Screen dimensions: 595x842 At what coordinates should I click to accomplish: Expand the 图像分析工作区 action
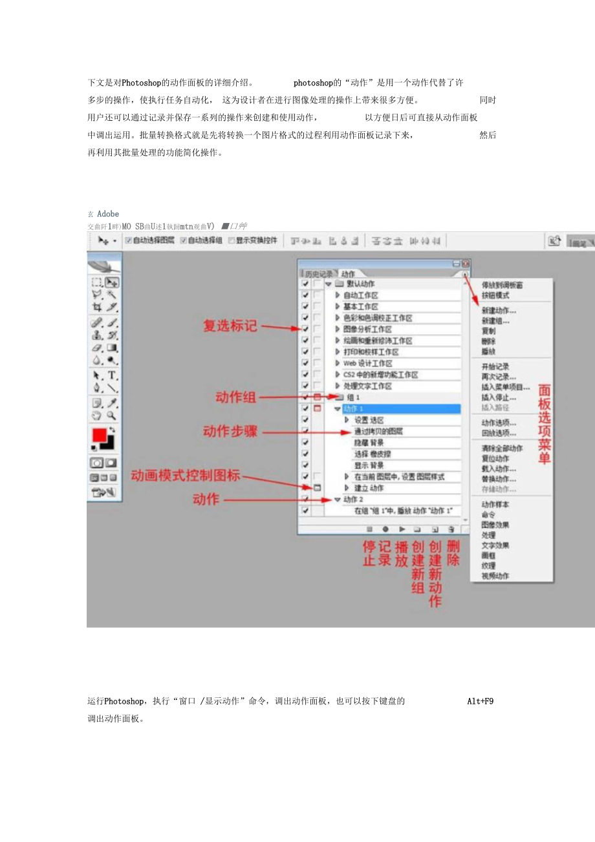(x=338, y=330)
